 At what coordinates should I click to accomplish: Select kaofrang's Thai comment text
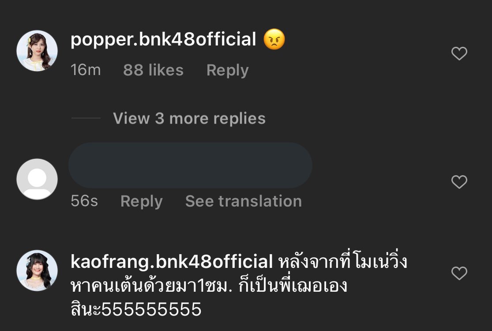click(x=239, y=286)
